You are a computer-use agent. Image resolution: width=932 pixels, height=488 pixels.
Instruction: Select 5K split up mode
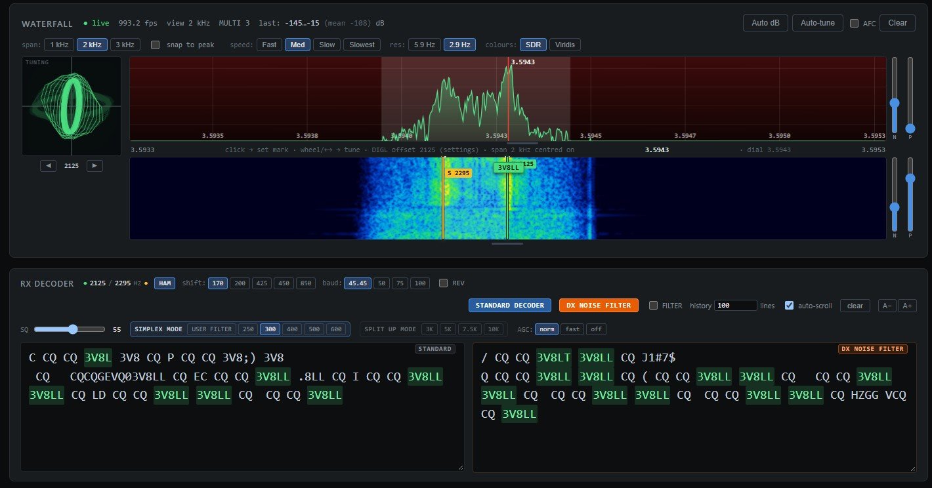(x=448, y=329)
